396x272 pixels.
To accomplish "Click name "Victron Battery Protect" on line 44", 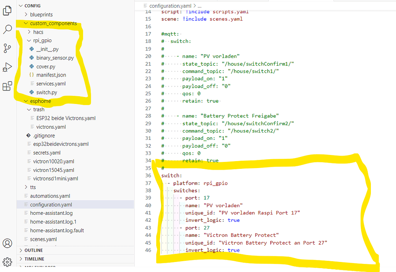I will (x=241, y=235).
